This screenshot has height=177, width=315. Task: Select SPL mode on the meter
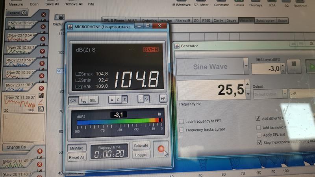(x=73, y=101)
